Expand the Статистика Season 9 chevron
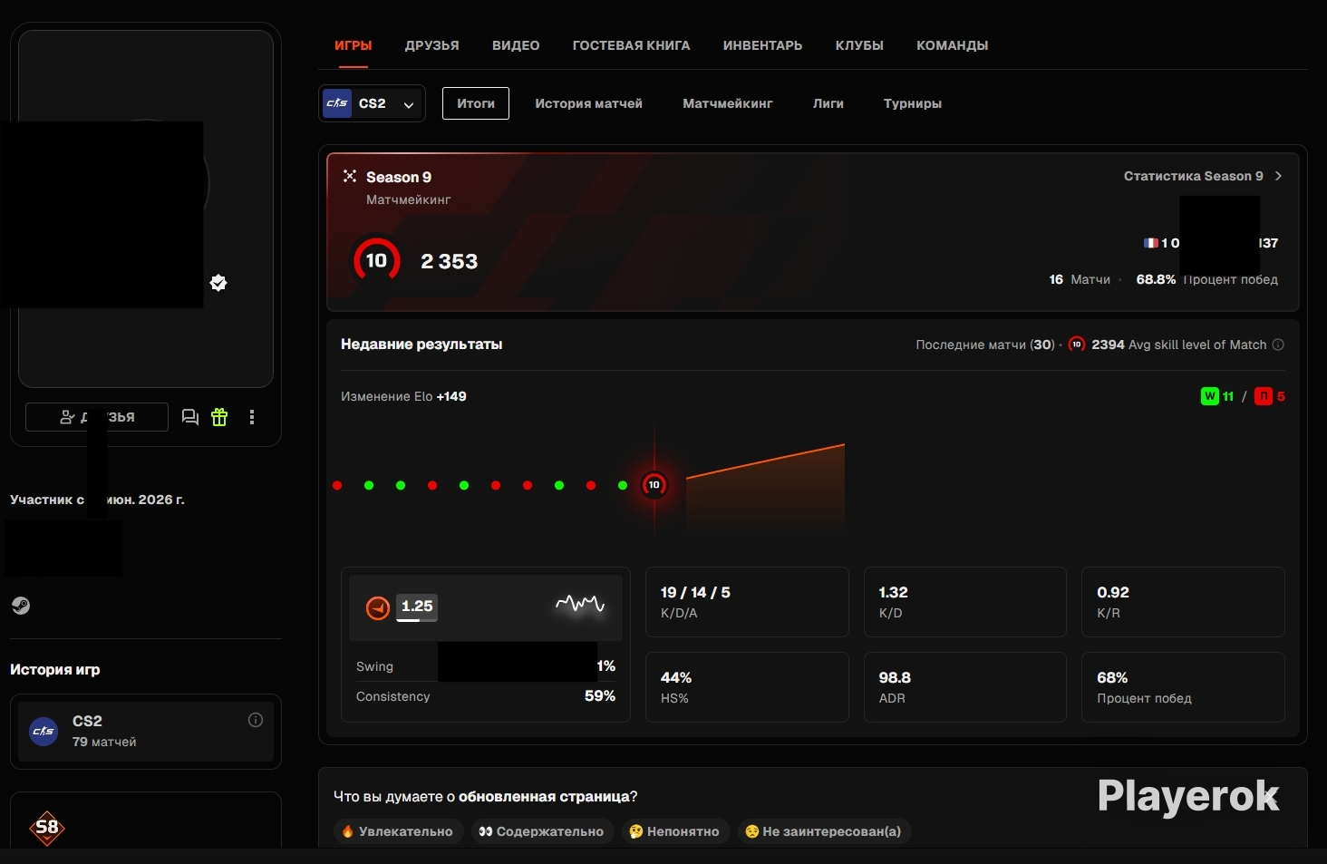The image size is (1327, 864). click(x=1278, y=176)
